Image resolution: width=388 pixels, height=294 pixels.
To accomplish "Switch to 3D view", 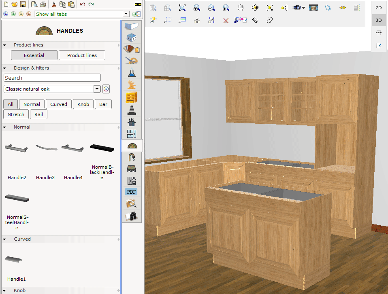I will click(x=379, y=20).
